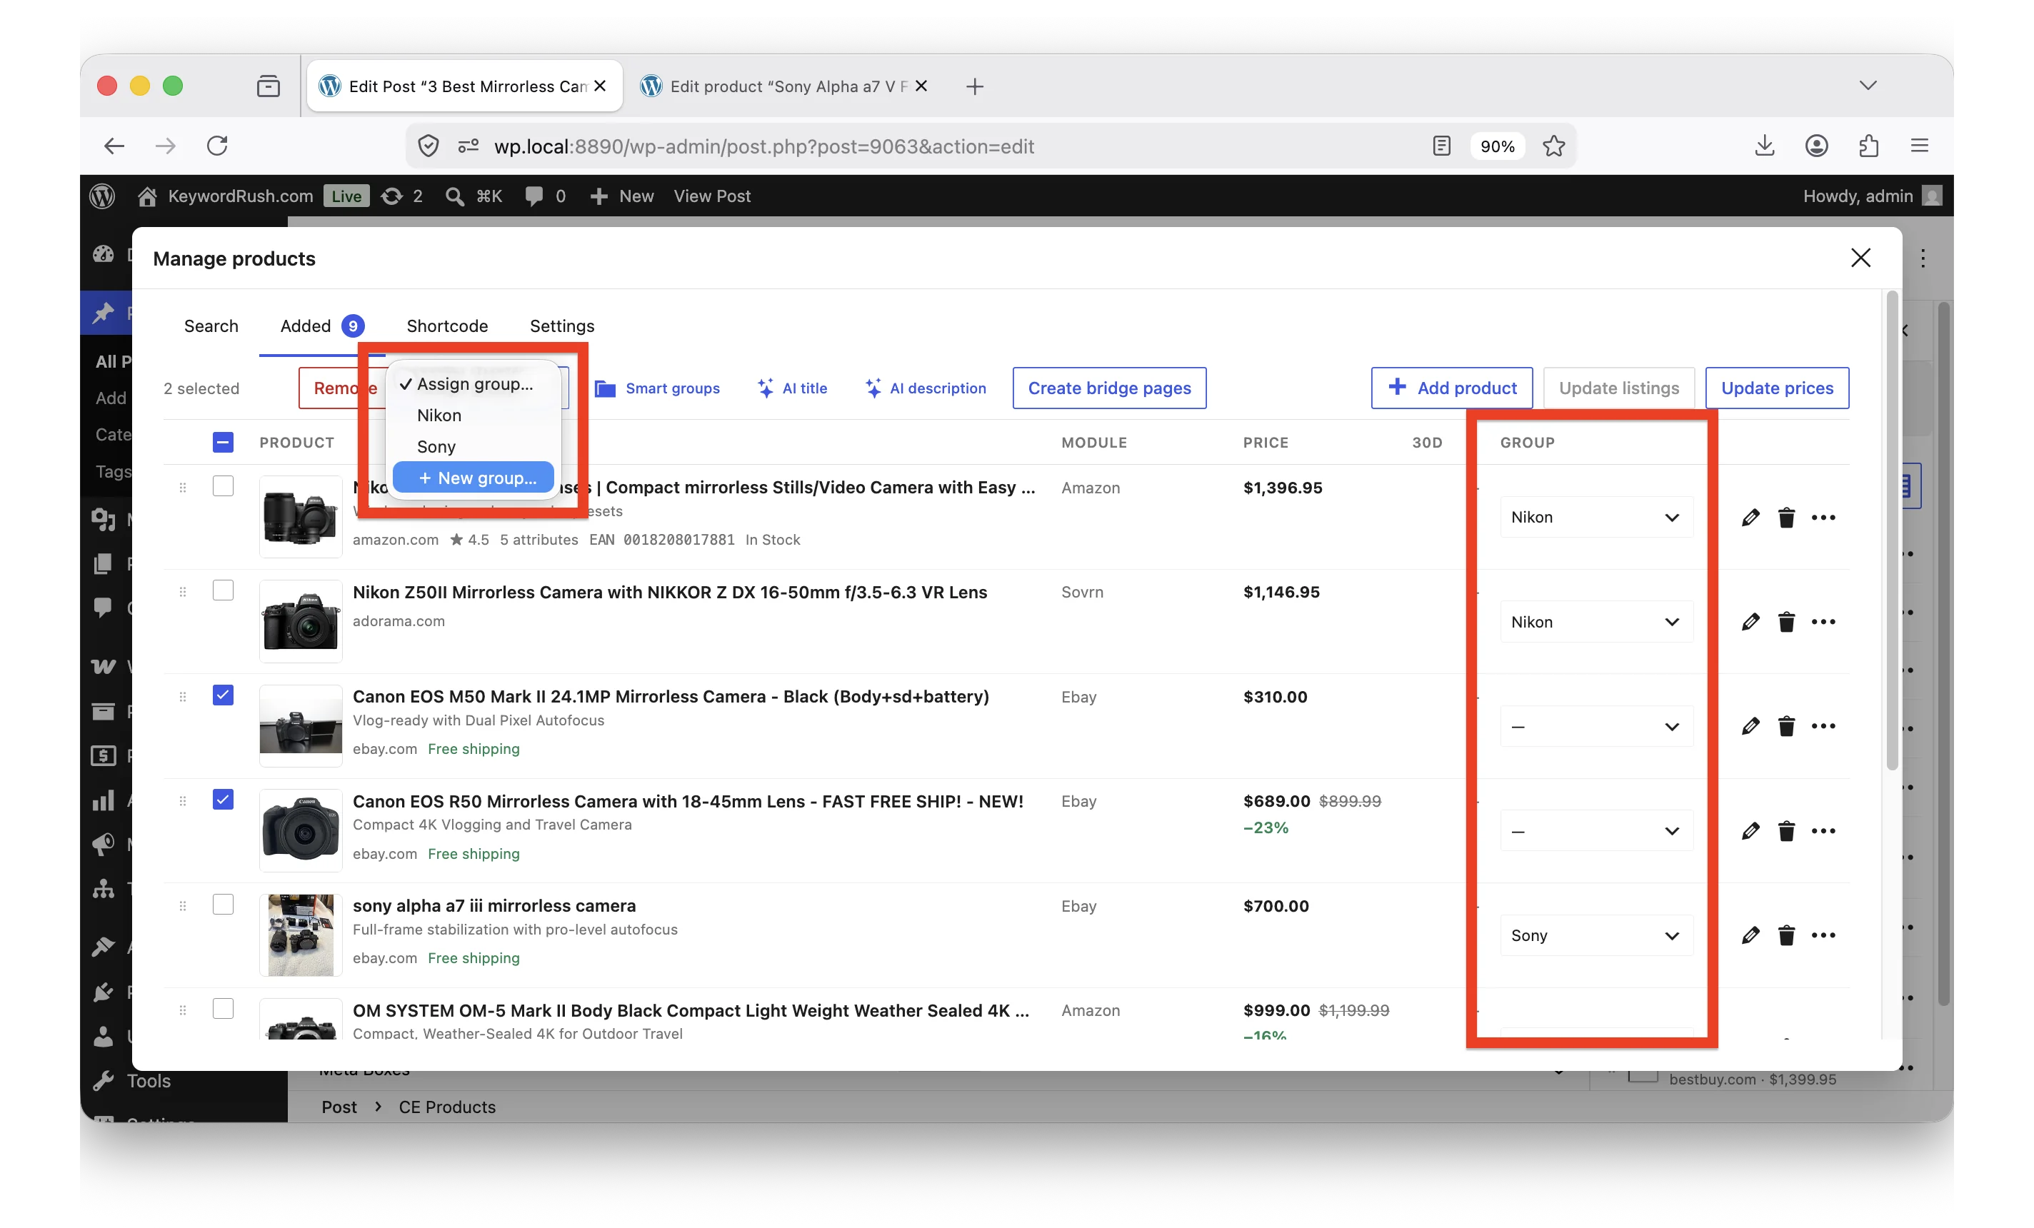Click the Smart groups button

coord(657,388)
